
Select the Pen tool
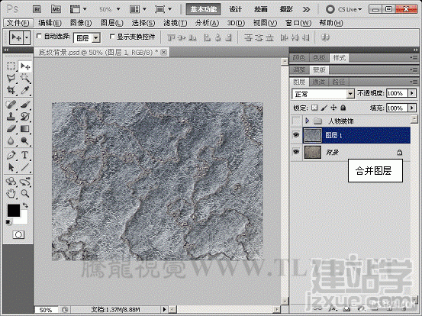(11, 155)
